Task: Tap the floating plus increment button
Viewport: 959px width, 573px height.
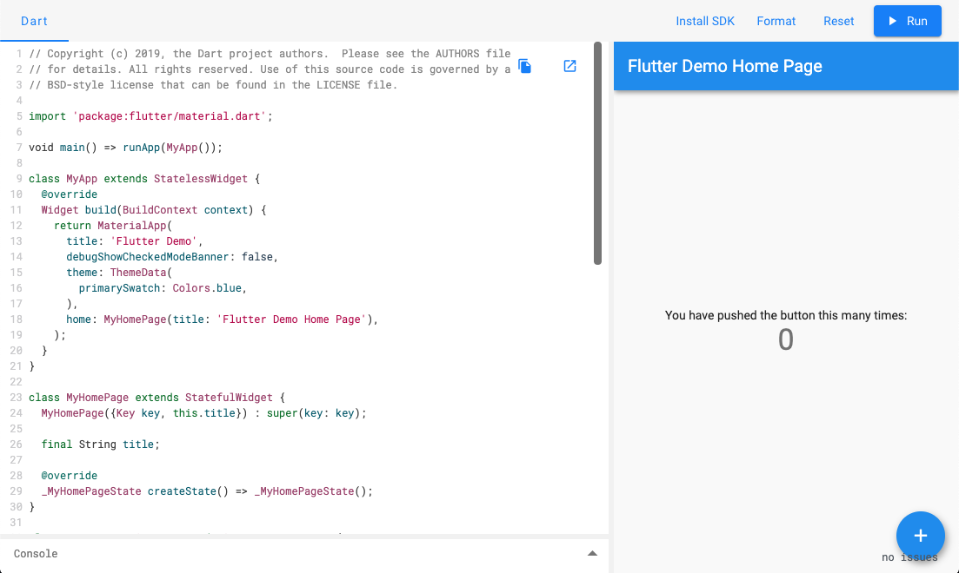Action: coord(920,536)
